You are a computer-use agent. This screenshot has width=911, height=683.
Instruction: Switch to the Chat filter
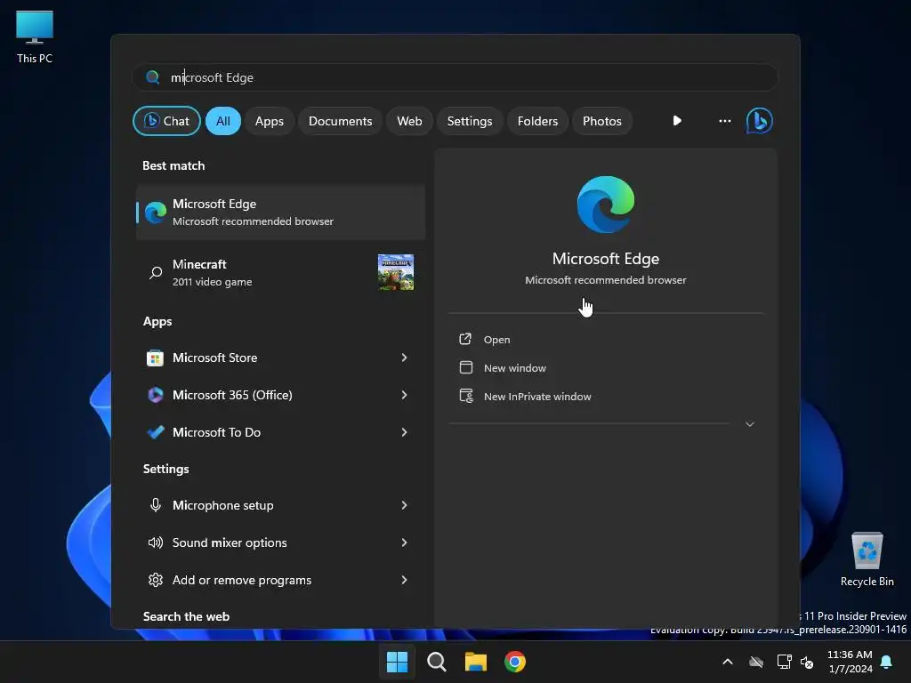166,121
